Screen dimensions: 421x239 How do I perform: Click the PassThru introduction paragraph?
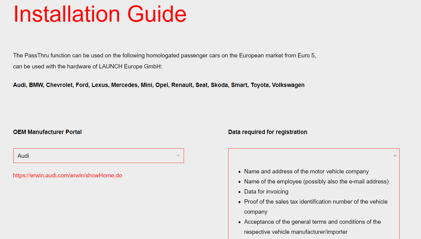tap(165, 60)
